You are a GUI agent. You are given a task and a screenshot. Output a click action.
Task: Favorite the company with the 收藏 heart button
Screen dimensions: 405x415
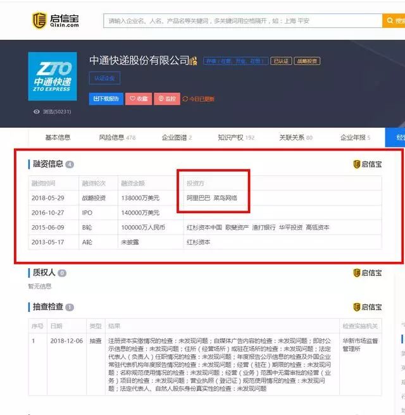tap(139, 99)
